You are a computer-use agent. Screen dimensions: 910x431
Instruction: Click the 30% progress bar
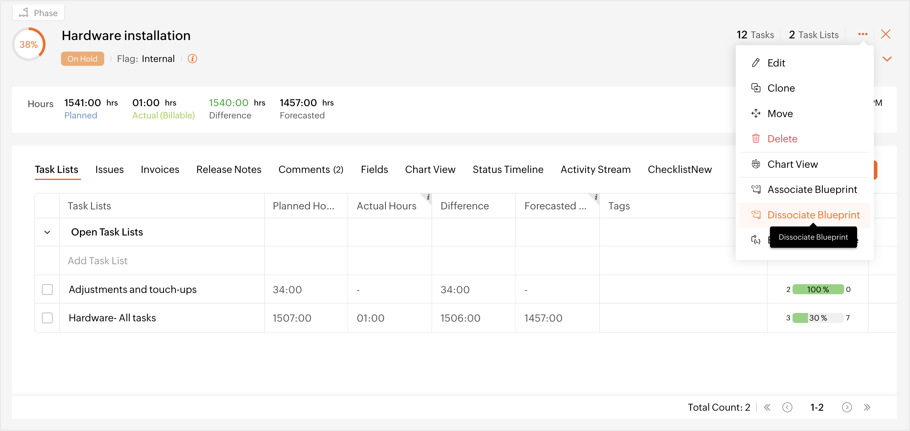[817, 318]
